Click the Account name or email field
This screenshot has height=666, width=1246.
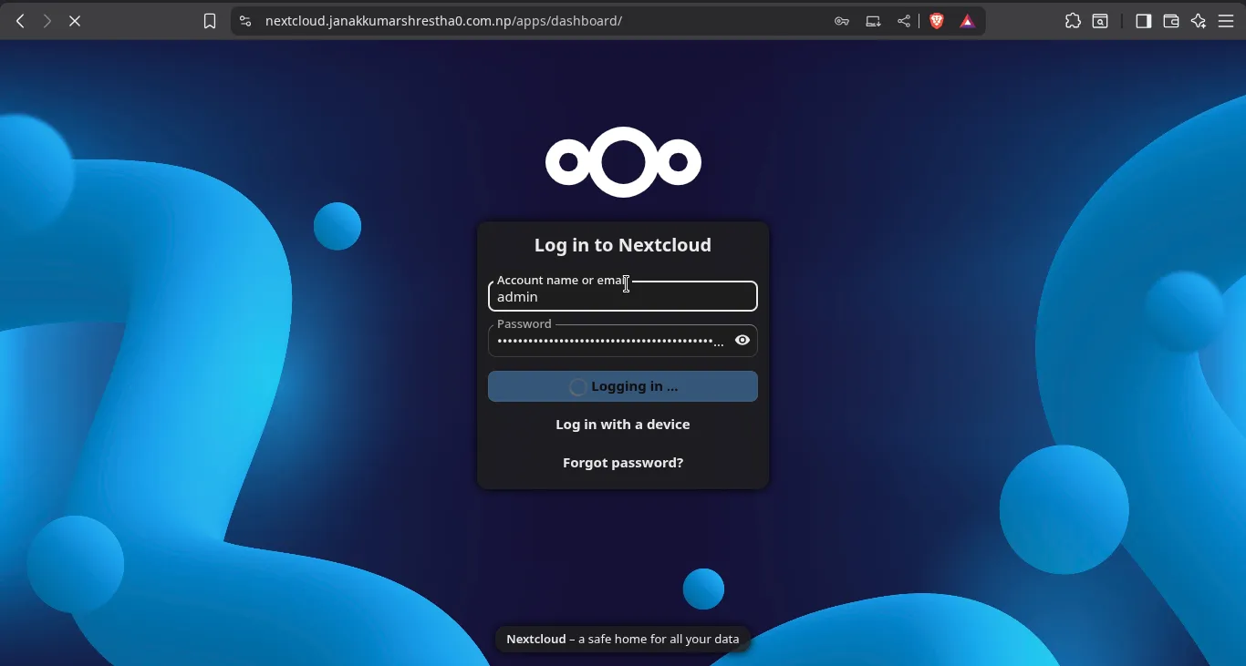622,297
